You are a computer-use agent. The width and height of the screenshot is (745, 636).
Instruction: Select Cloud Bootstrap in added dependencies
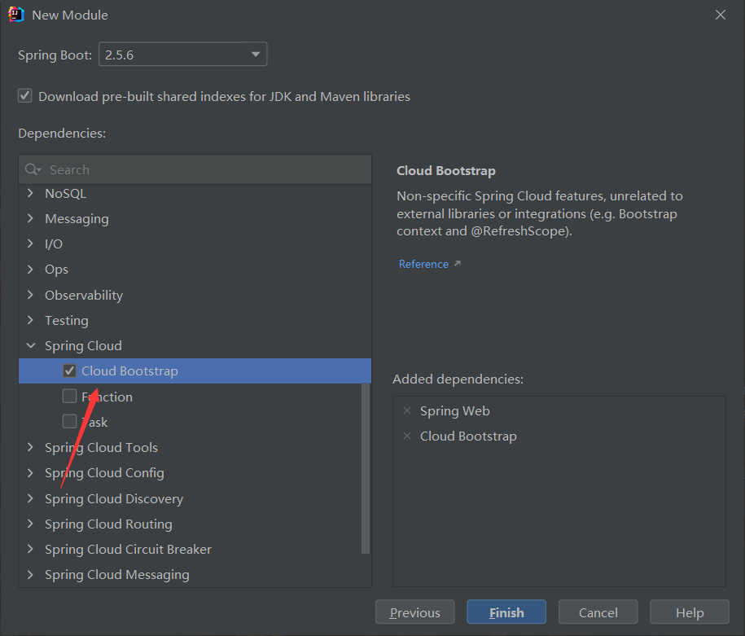[468, 436]
